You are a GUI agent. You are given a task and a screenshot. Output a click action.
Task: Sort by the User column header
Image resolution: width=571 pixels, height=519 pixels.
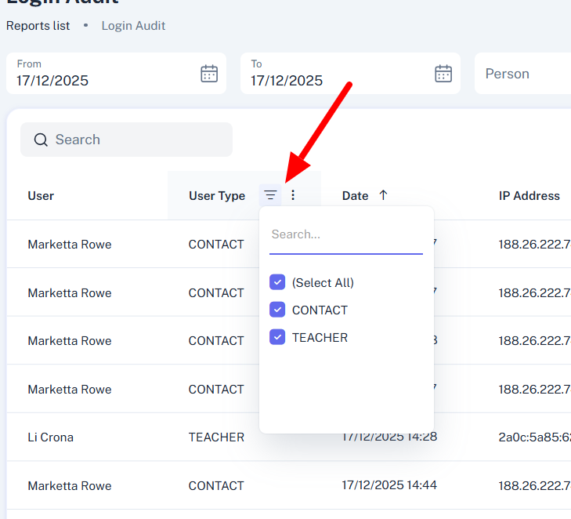pos(41,196)
